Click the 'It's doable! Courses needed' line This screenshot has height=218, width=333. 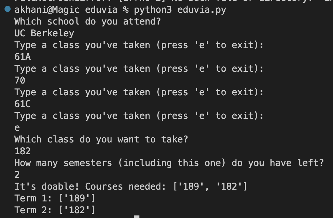pyautogui.click(x=131, y=187)
